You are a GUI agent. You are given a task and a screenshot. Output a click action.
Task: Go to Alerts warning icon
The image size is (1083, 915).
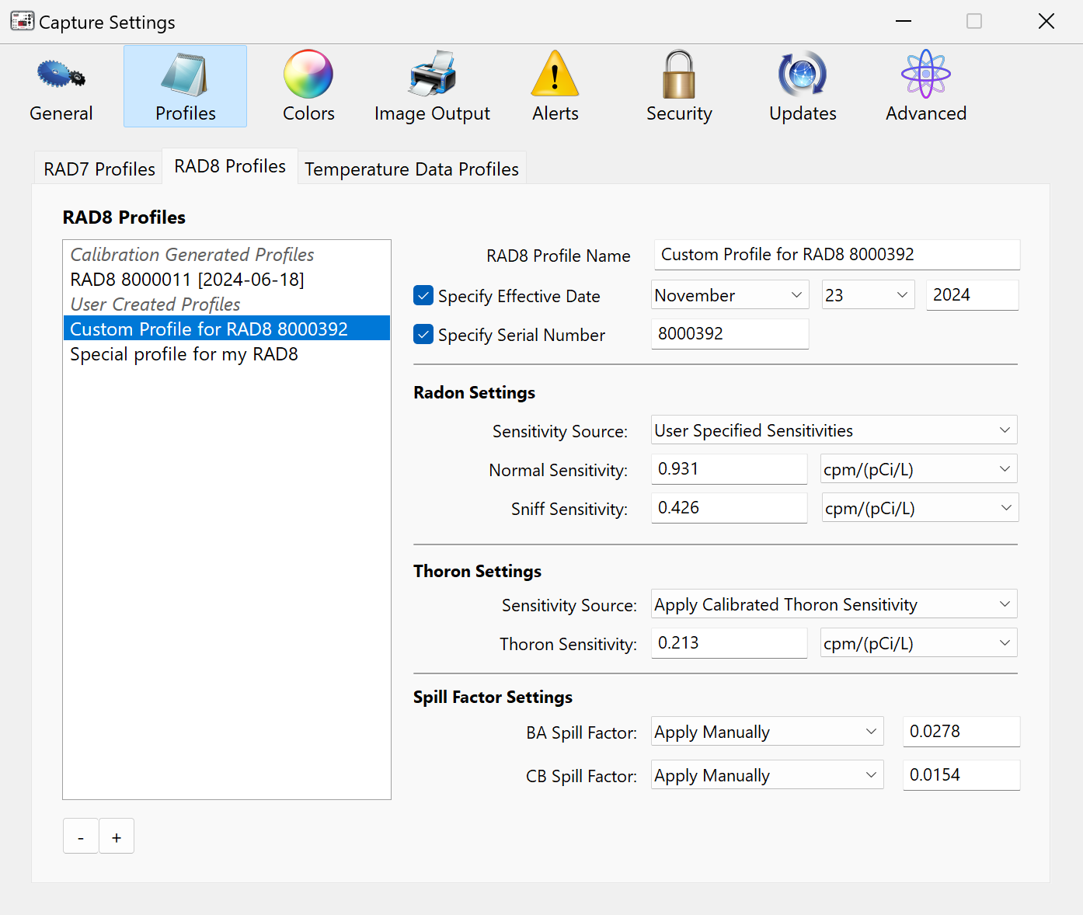555,75
